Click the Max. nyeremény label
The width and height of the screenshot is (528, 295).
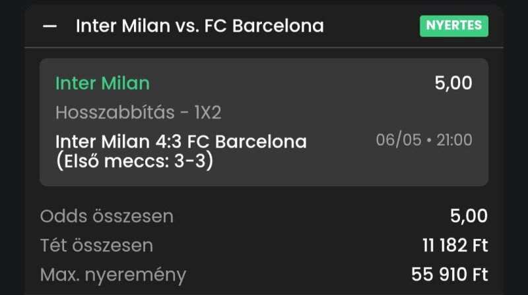point(113,275)
